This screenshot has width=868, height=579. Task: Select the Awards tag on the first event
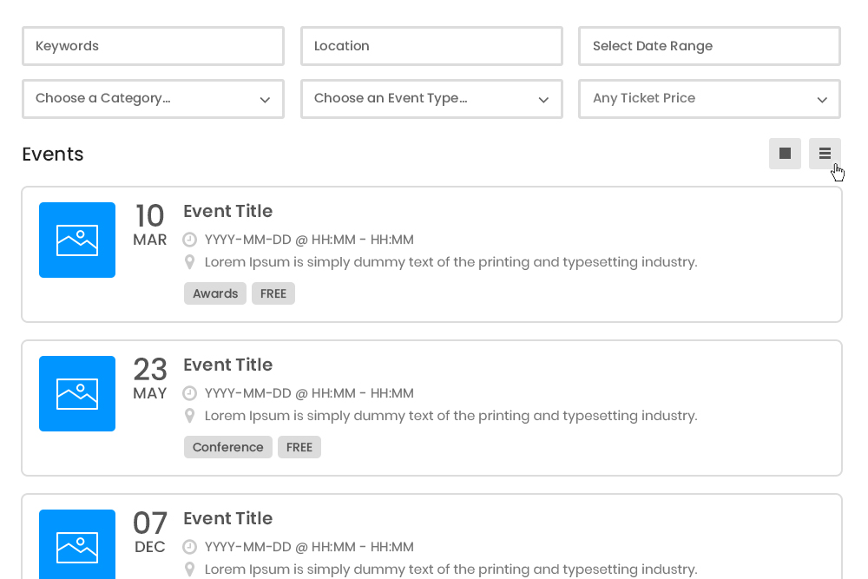214,293
